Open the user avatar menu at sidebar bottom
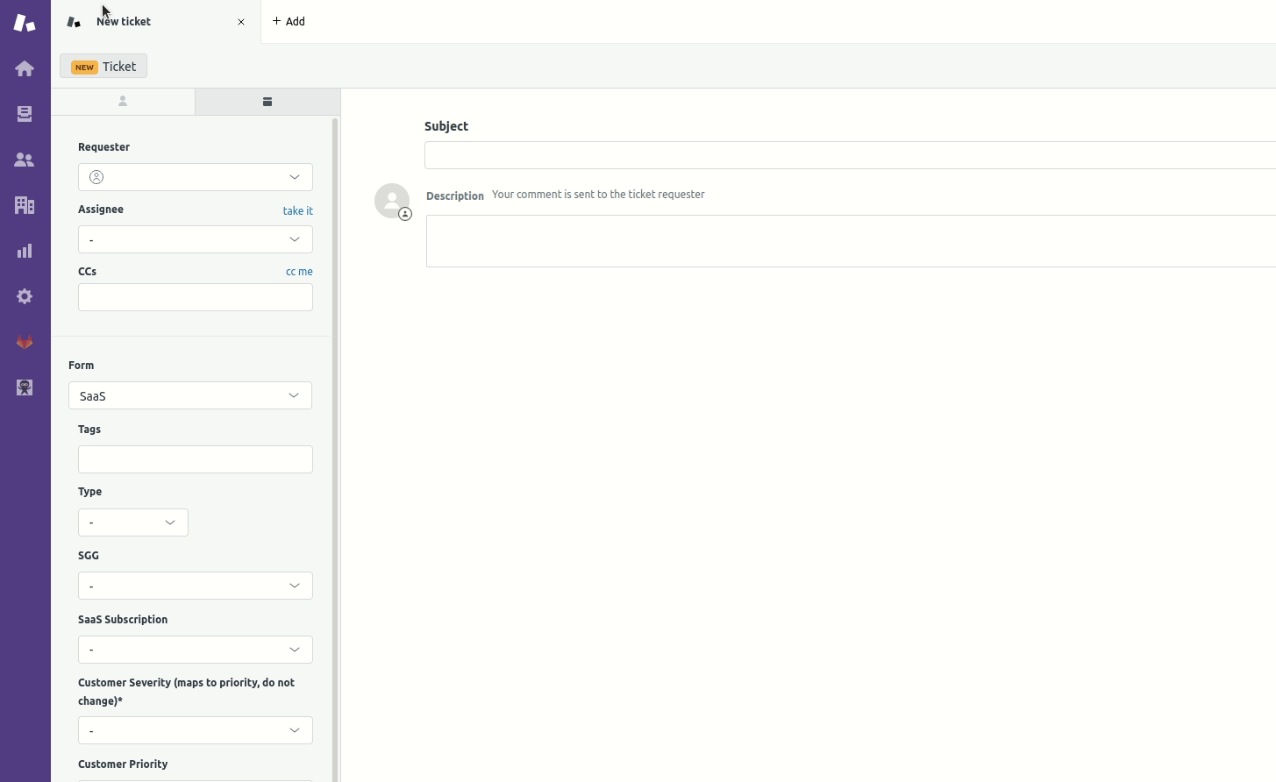 pyautogui.click(x=25, y=387)
